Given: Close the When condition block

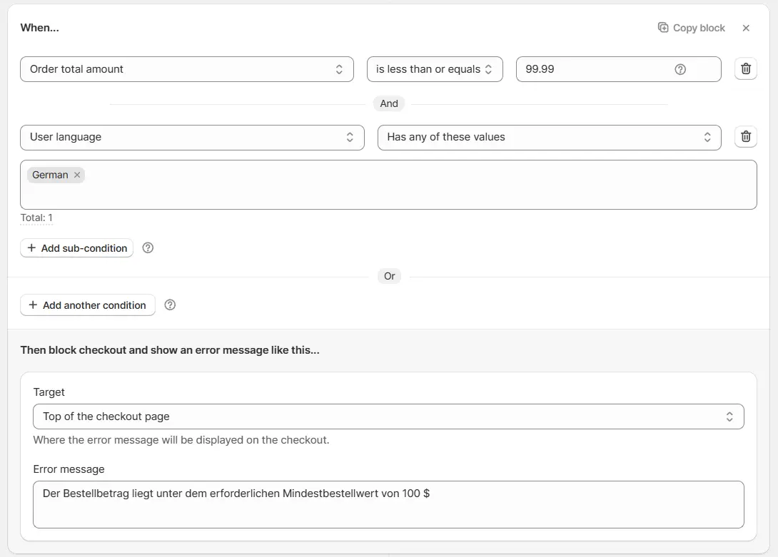Looking at the screenshot, I should click(x=746, y=28).
